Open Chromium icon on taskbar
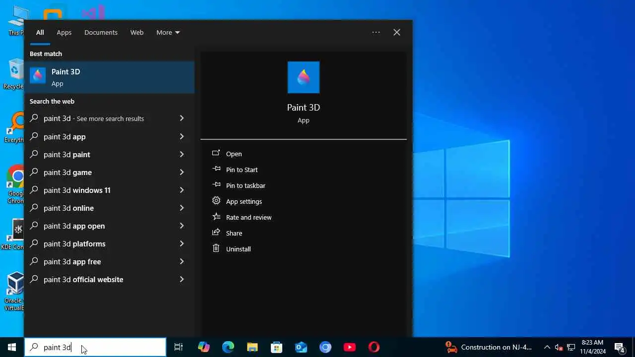 (325, 347)
